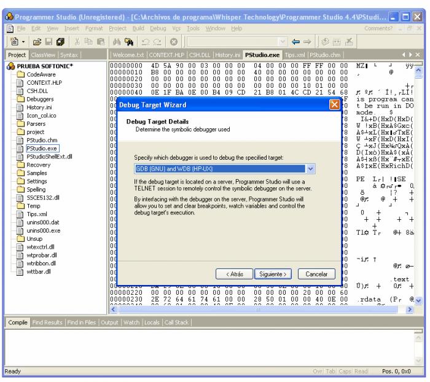The image size is (430, 382).
Task: Click the hex editor horizontal scrollbar
Action: point(258,310)
